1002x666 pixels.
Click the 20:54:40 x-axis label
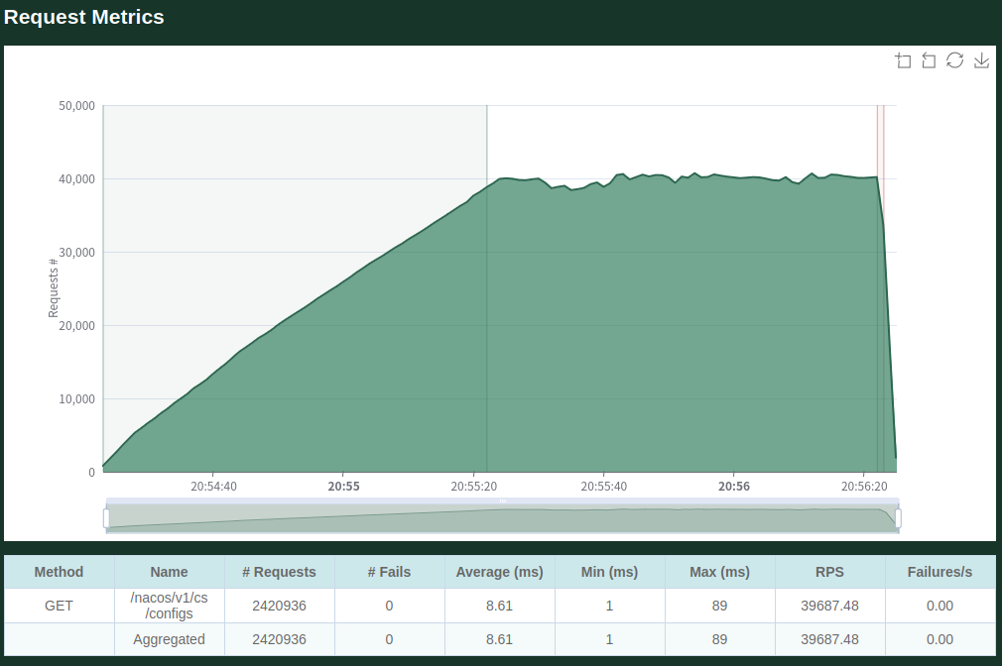point(213,487)
